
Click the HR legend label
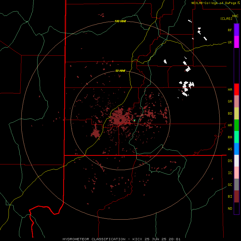point(230,125)
